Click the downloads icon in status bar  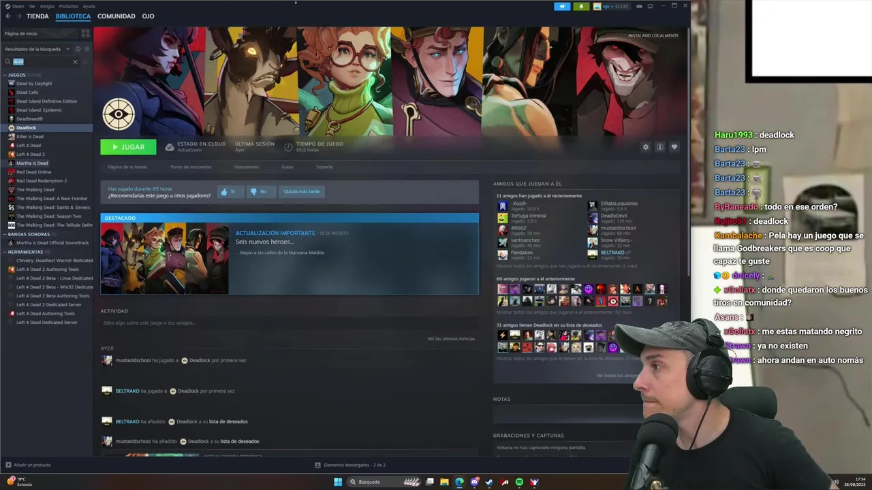pyautogui.click(x=318, y=465)
